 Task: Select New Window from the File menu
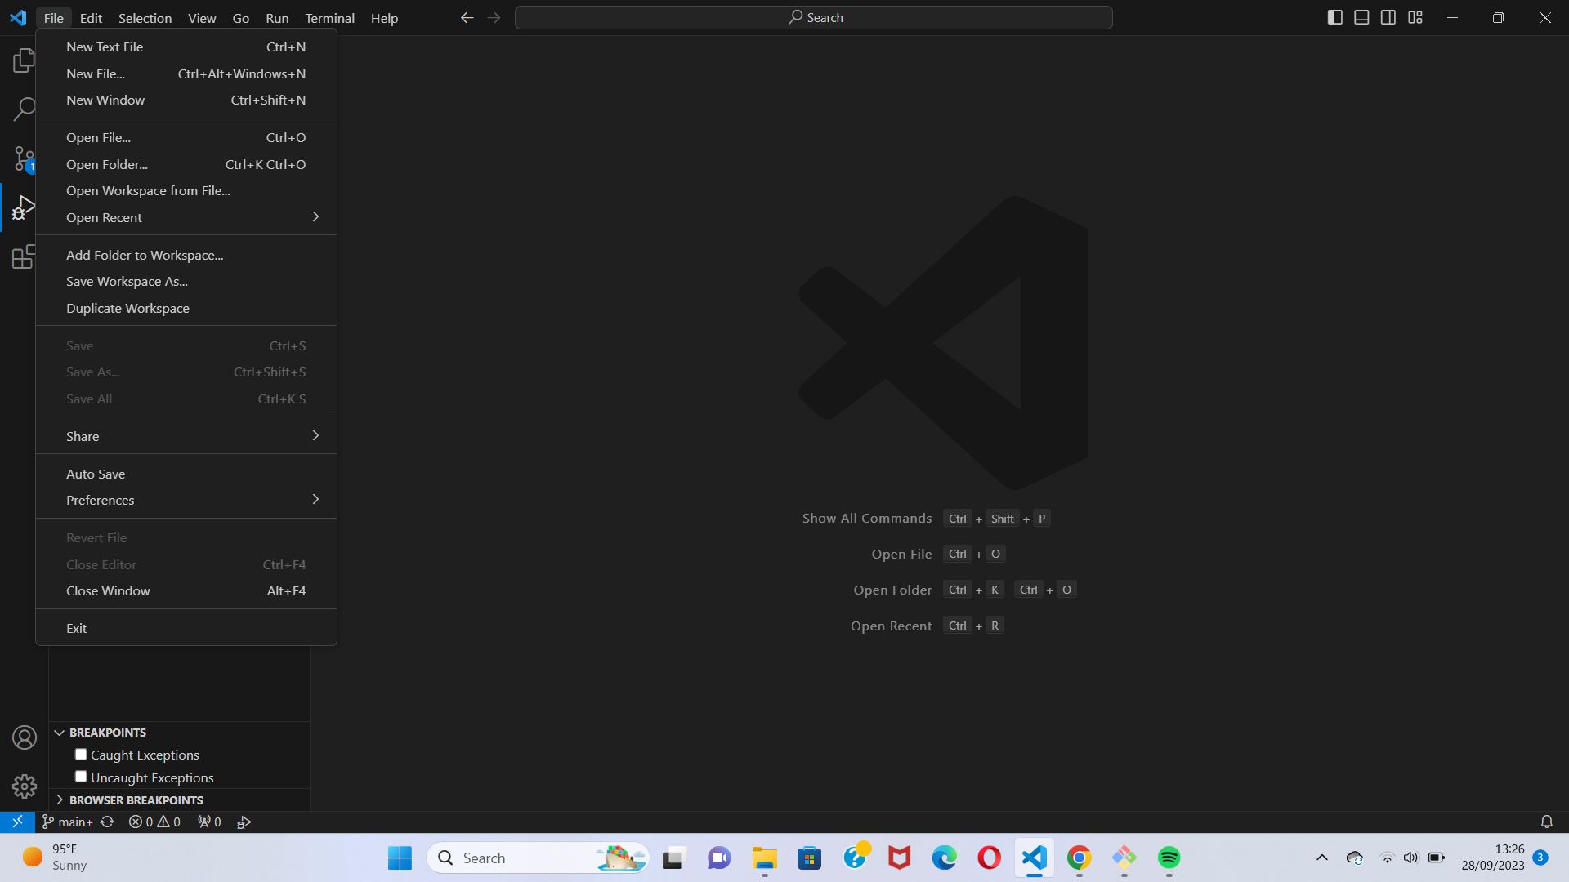click(105, 100)
